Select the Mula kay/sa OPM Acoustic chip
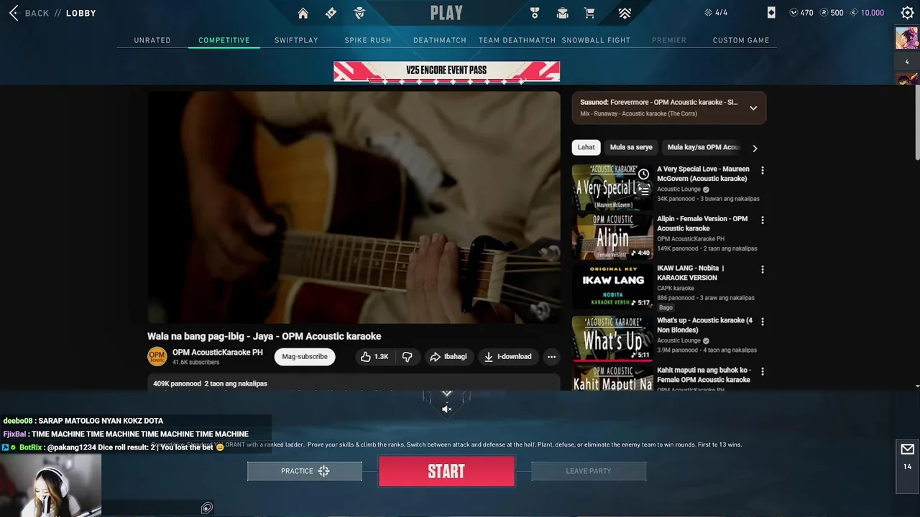Viewport: 920px width, 517px height. (x=703, y=147)
